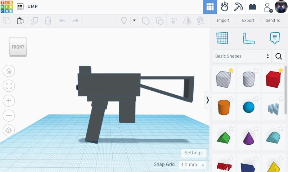Open the Snap Grid 1.0 mm dropdown
Screen dimensions: 288x172
(x=193, y=164)
